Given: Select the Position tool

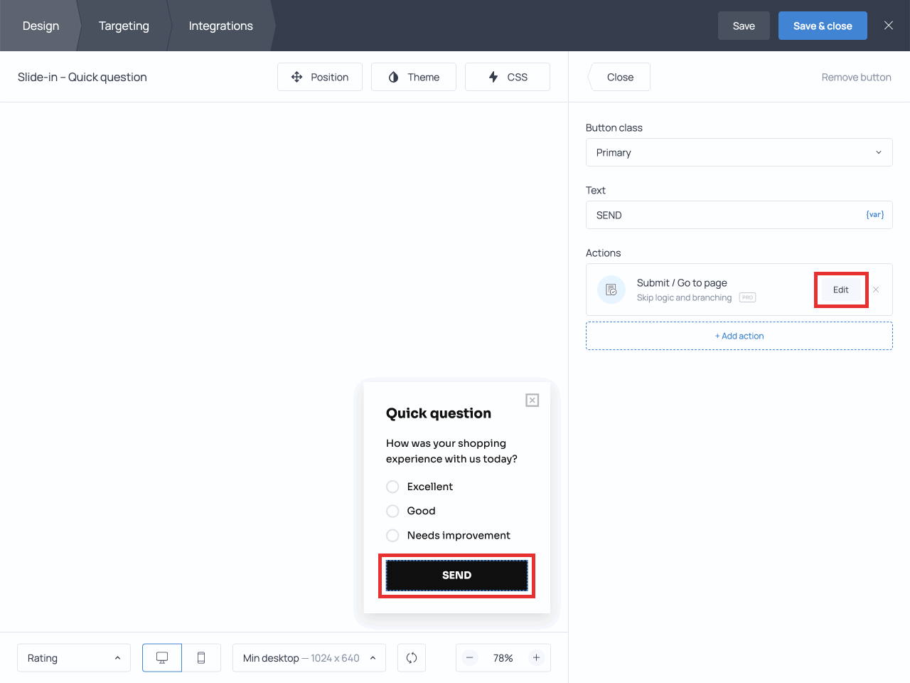Looking at the screenshot, I should pos(320,77).
